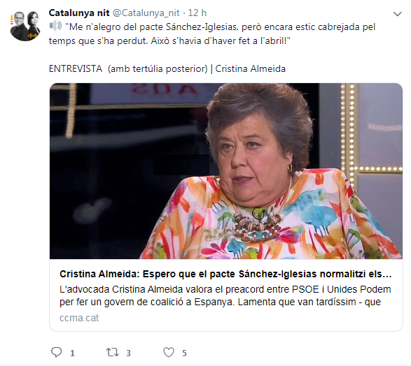The height and width of the screenshot is (366, 411).
Task: Open the 12 h timestamp link
Action: [197, 13]
